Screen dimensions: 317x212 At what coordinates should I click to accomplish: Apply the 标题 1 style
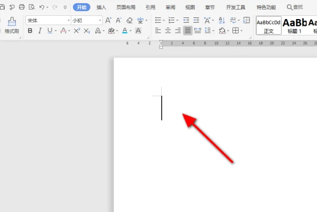pyautogui.click(x=295, y=26)
